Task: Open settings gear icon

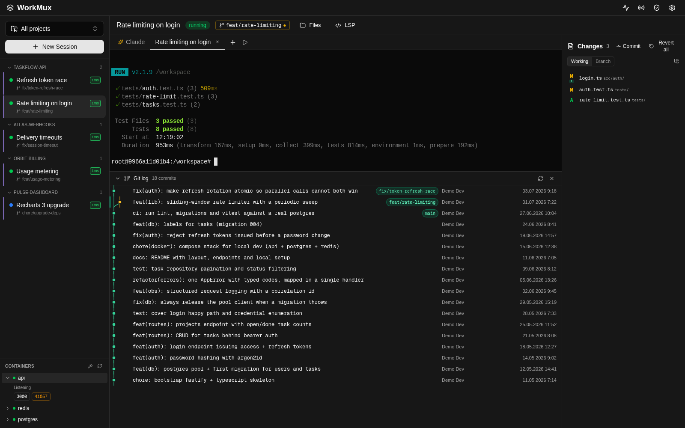Action: [x=672, y=8]
